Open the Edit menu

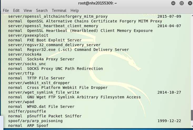tap(16, 11)
